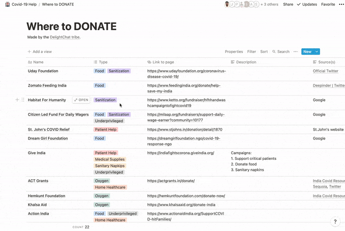Click the red Patient Help tag for St. John's

pos(106,129)
